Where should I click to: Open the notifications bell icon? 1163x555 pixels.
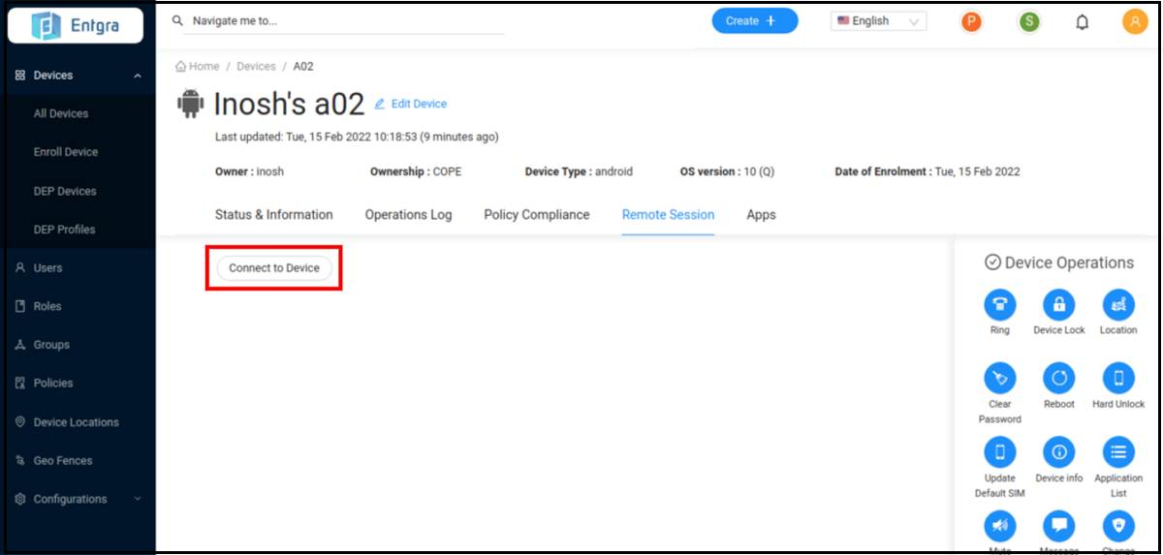[x=1083, y=21]
